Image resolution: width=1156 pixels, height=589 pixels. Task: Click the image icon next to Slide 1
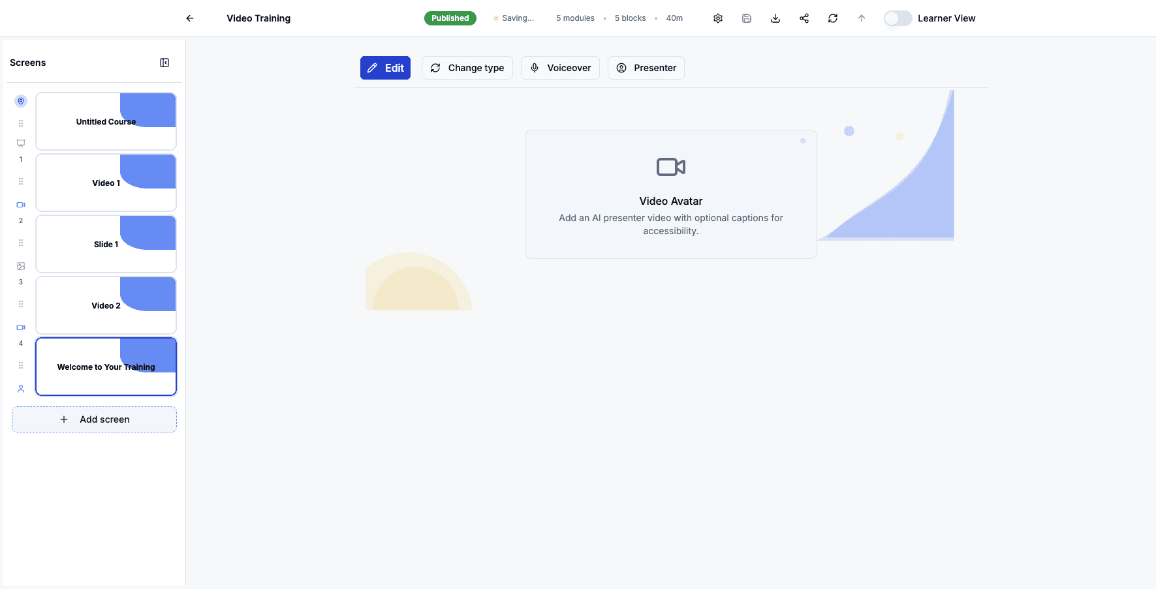[x=20, y=265]
